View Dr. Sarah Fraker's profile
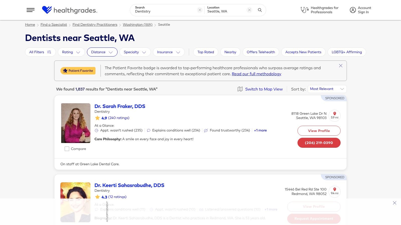The image size is (401, 225). [319, 130]
